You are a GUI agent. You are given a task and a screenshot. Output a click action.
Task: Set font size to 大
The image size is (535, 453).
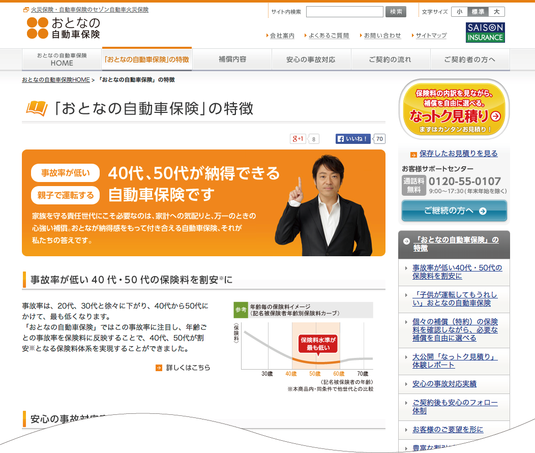(496, 12)
